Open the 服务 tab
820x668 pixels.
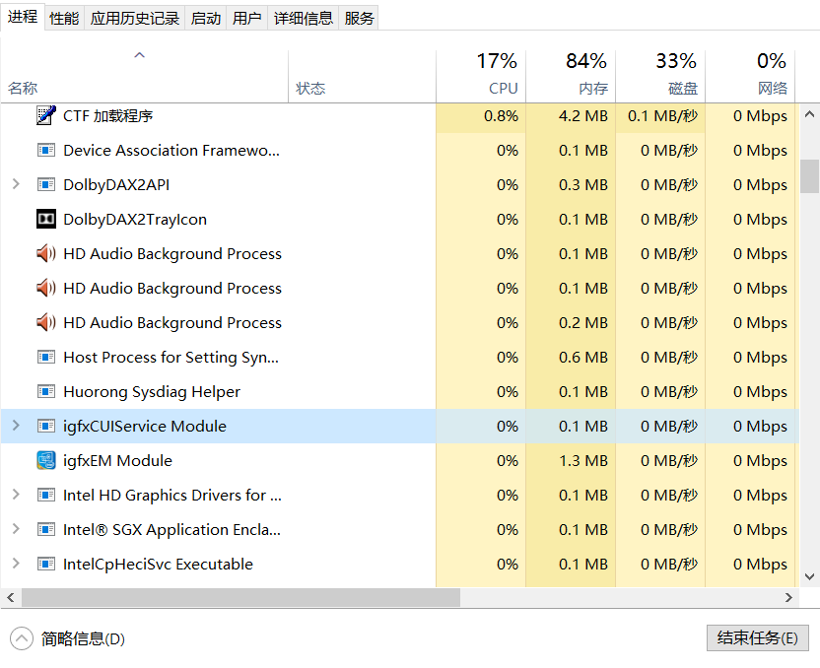tap(359, 19)
